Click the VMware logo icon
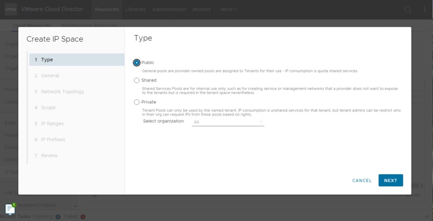This screenshot has width=433, height=221. pos(11,9)
